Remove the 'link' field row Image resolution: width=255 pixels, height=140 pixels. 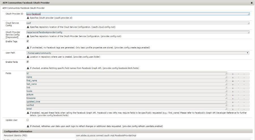(244, 88)
